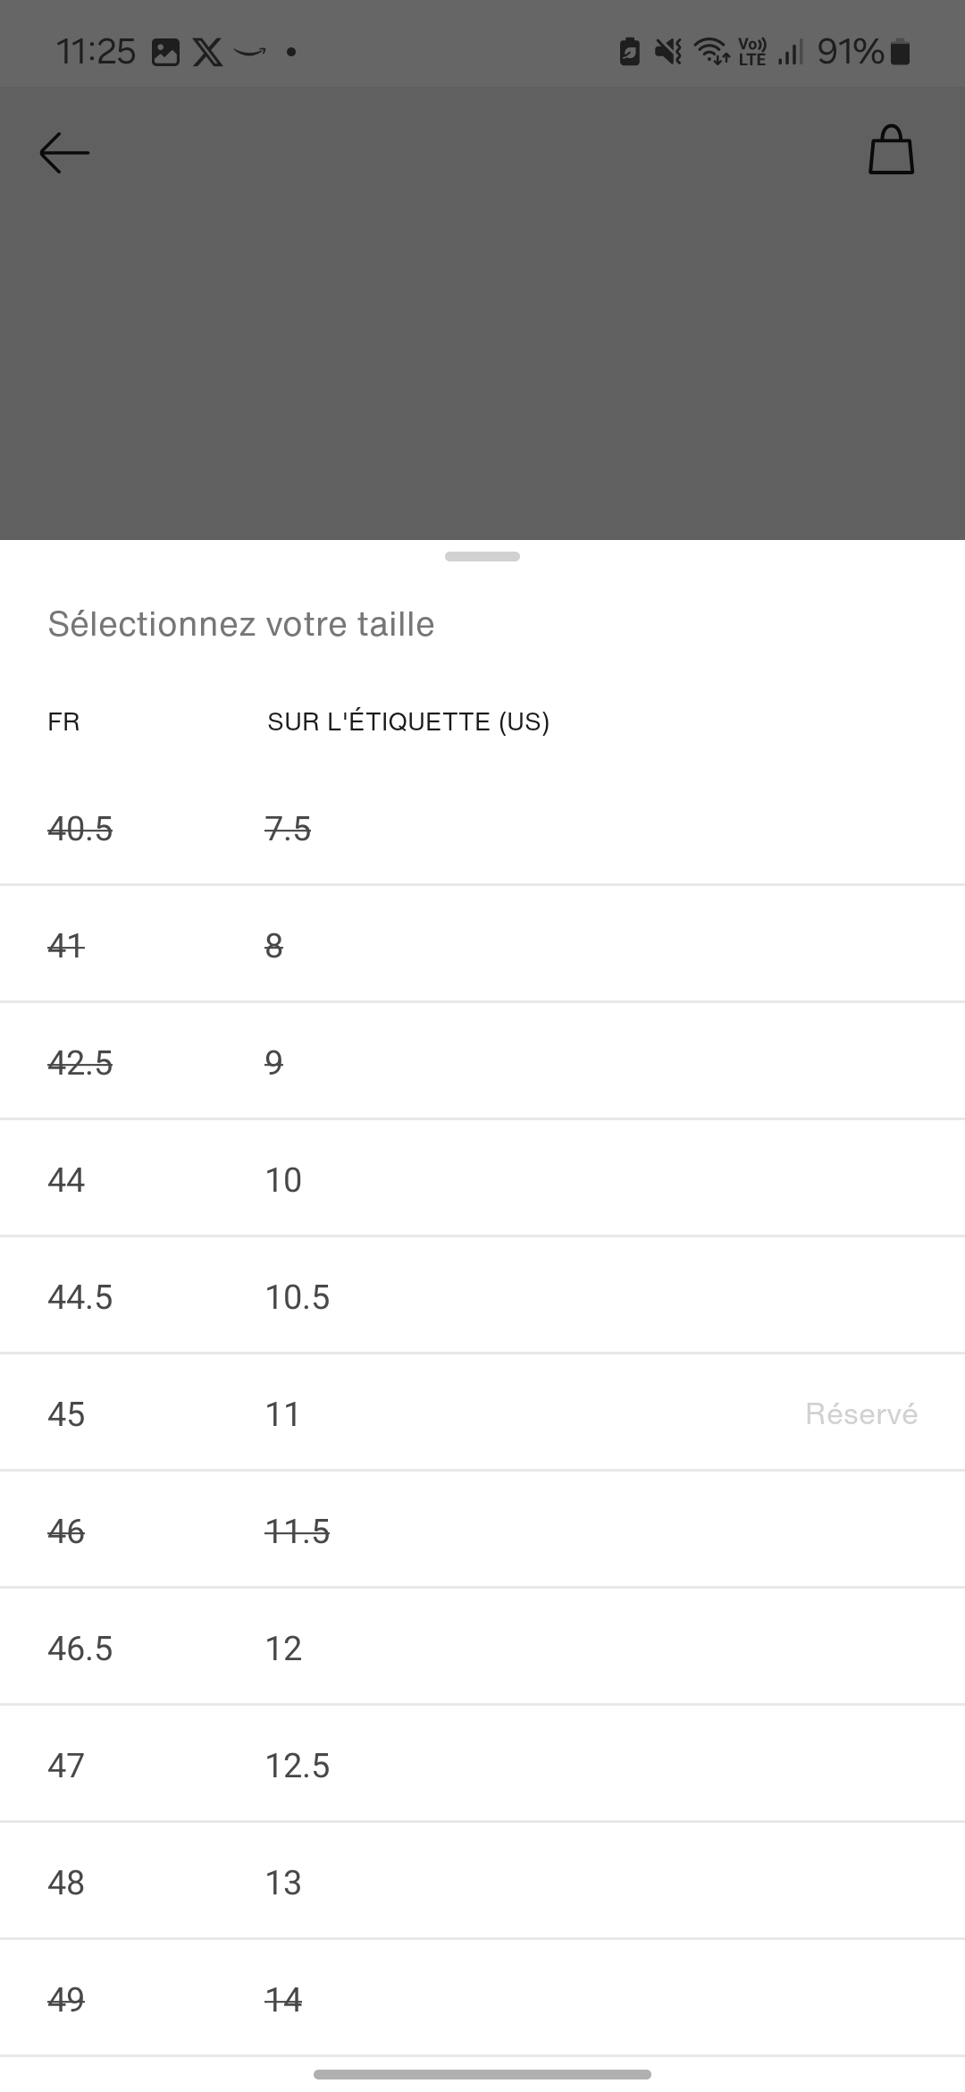Select size FR 44.5 (US 10.5)
The image size is (965, 2092).
[482, 1296]
